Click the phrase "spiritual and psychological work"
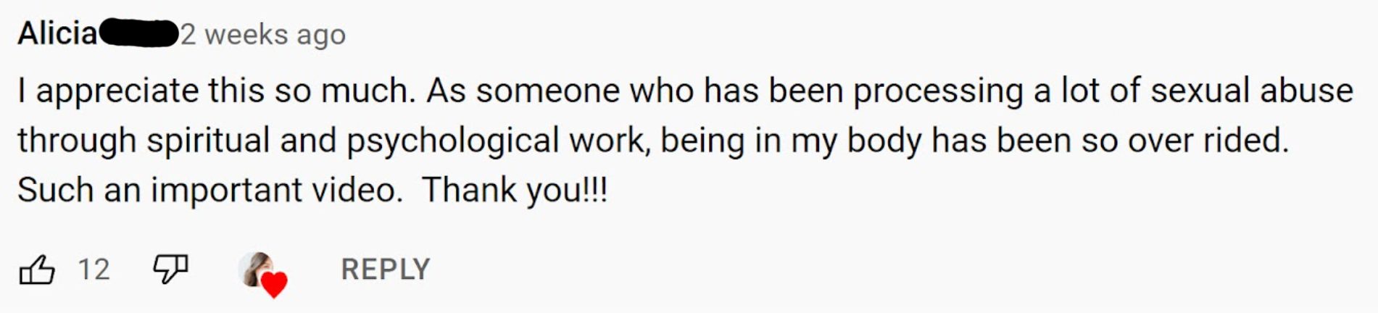This screenshot has height=313, width=1378. (394, 141)
